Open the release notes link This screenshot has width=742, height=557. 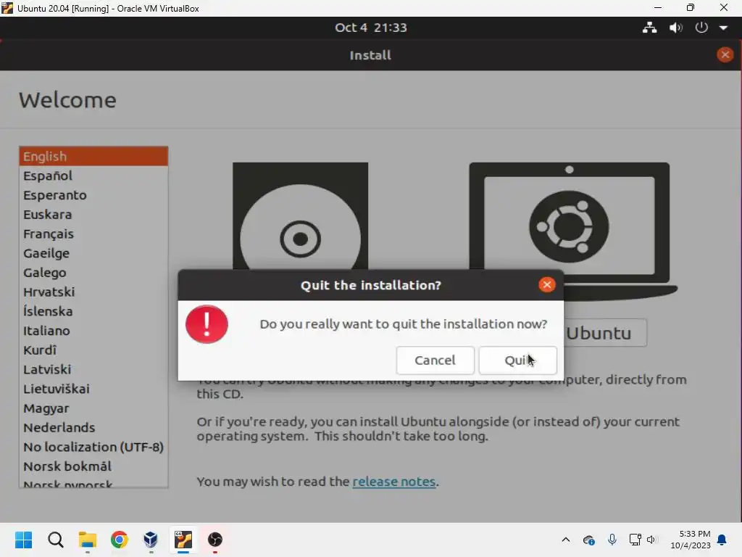pos(393,482)
